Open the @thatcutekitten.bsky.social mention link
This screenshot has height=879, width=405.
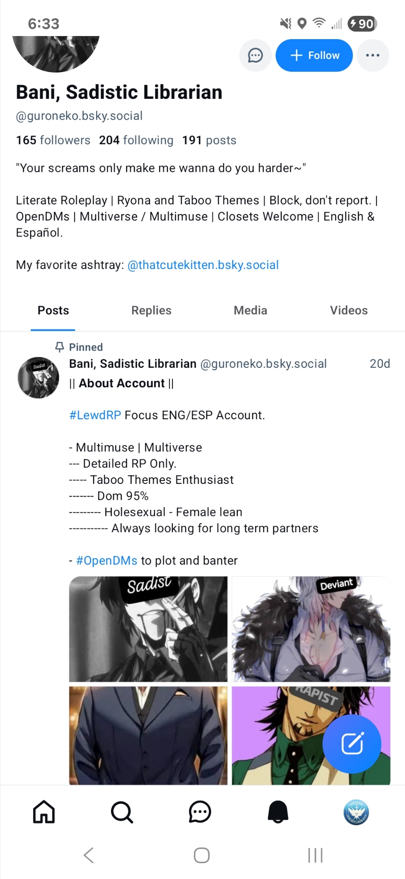pyautogui.click(x=203, y=265)
